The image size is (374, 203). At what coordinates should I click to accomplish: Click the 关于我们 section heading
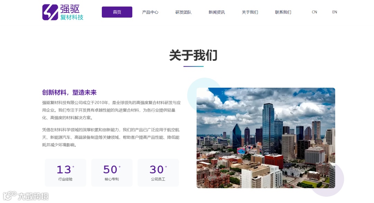(193, 55)
